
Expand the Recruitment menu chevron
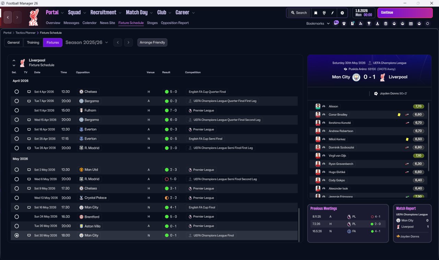point(120,13)
